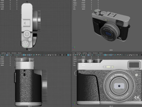142x107 pixels.
Task: Toggle Safe Action in front-view panel toolbar
Action: click(98, 55)
